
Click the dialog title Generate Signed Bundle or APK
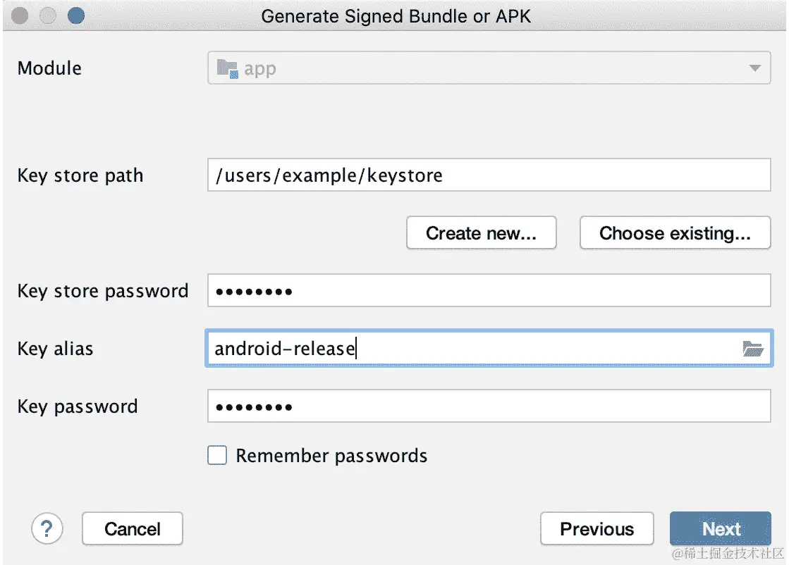point(394,15)
